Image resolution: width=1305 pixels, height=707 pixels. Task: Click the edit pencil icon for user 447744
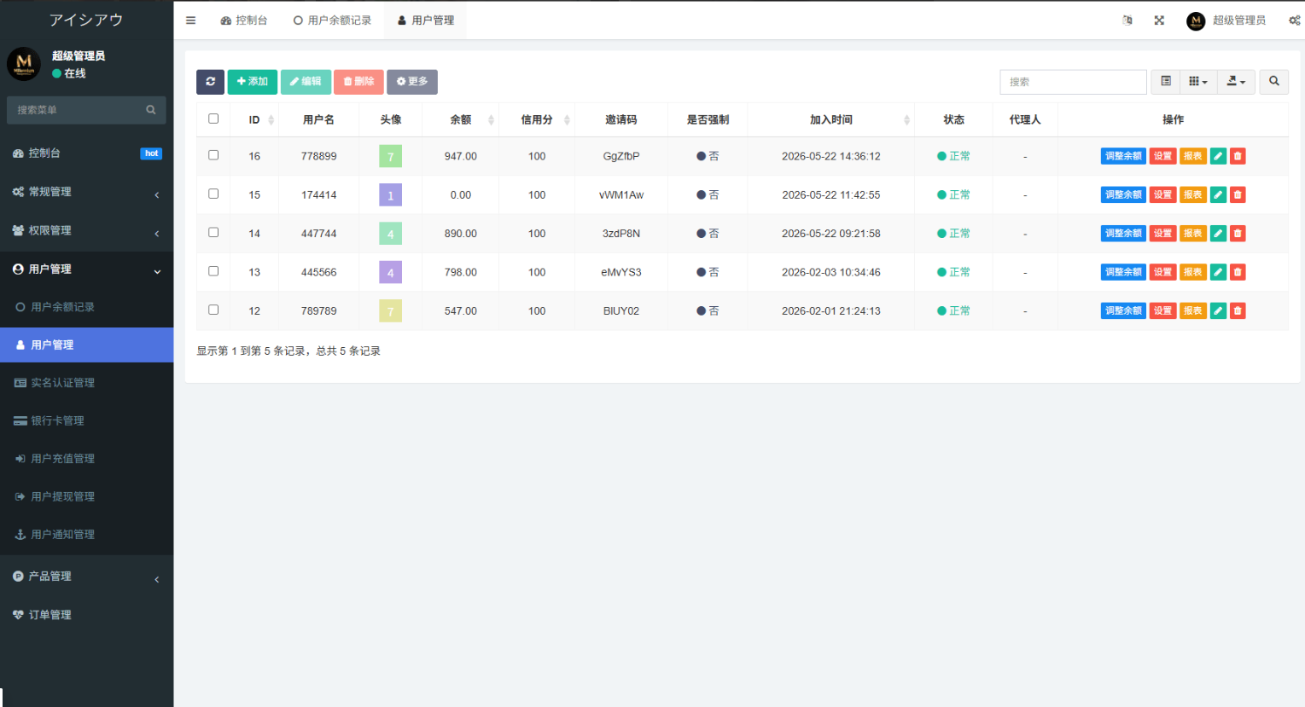tap(1218, 234)
